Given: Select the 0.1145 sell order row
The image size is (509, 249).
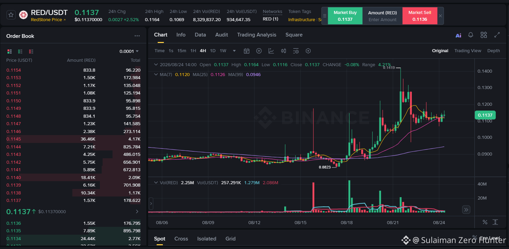Looking at the screenshot, I should [x=74, y=139].
